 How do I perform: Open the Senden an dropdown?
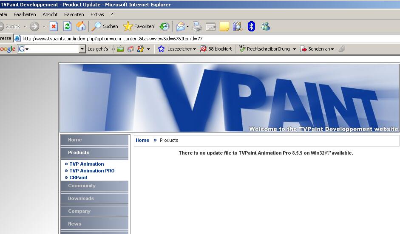(317, 49)
